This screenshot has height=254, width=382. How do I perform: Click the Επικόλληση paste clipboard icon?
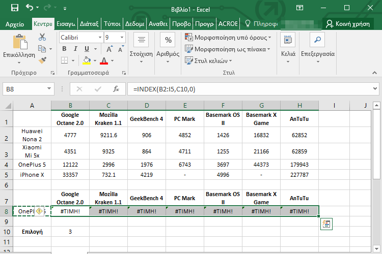20,42
